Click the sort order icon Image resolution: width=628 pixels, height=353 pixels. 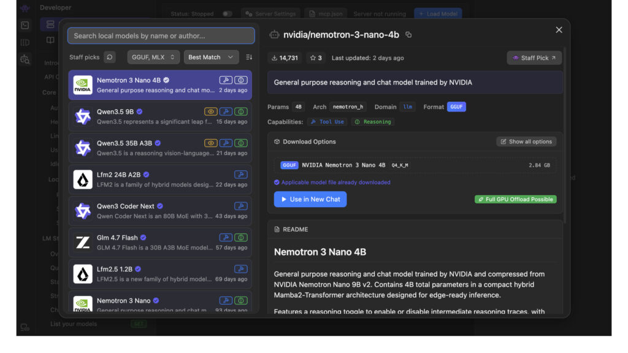tap(249, 57)
